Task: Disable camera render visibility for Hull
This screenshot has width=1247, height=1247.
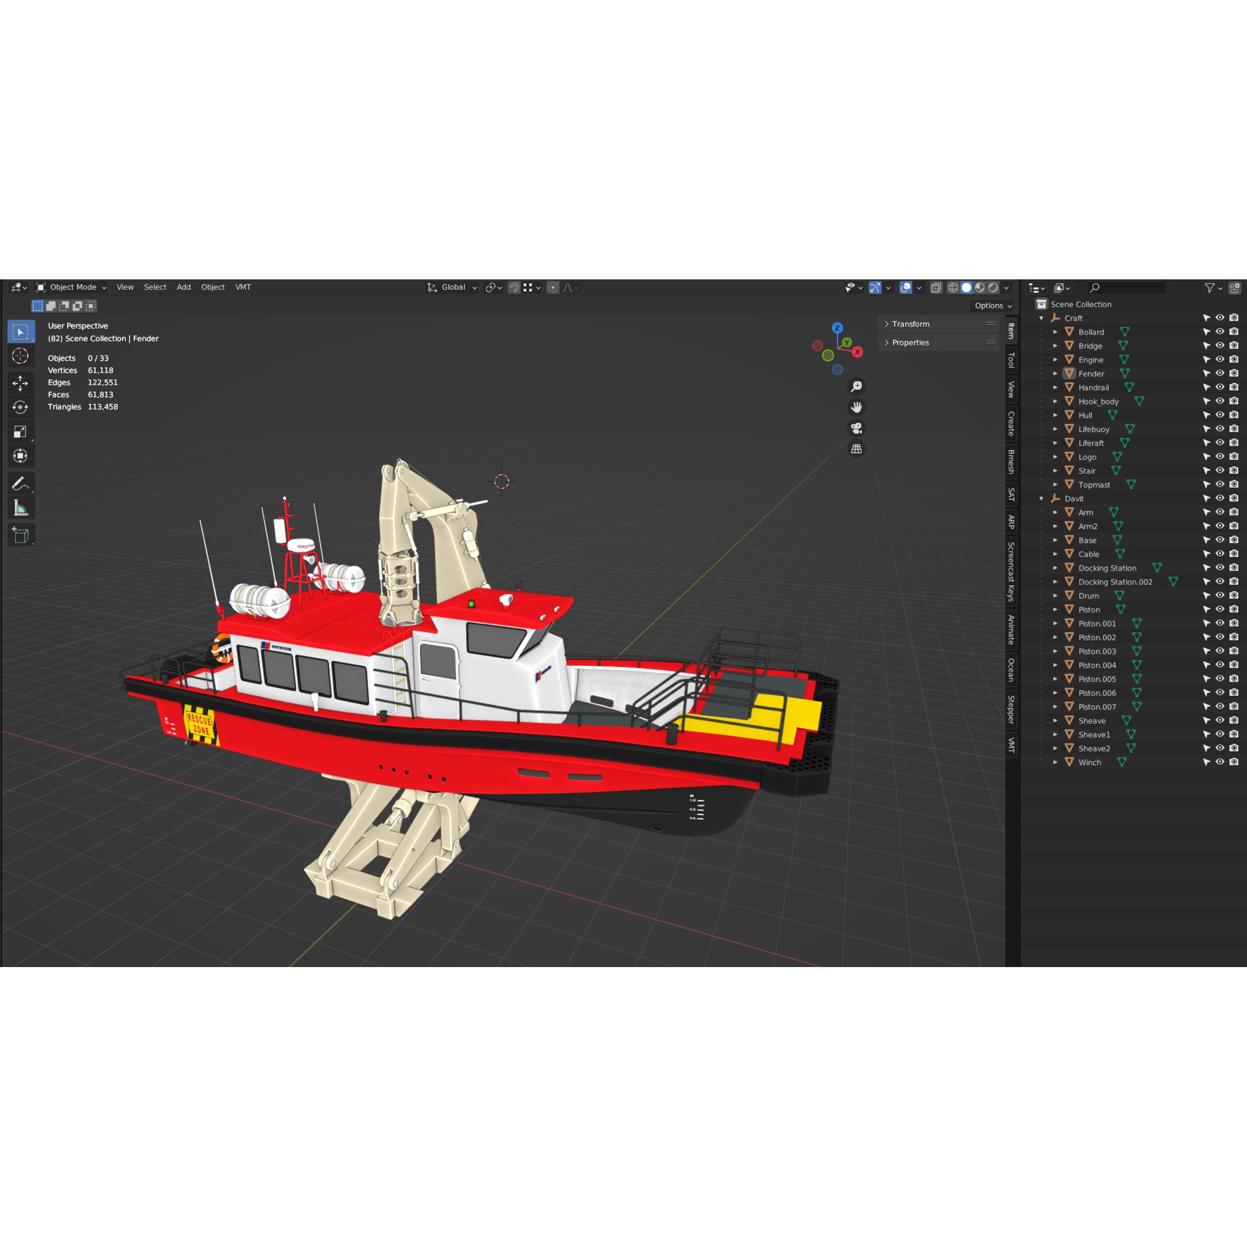Action: (x=1234, y=415)
